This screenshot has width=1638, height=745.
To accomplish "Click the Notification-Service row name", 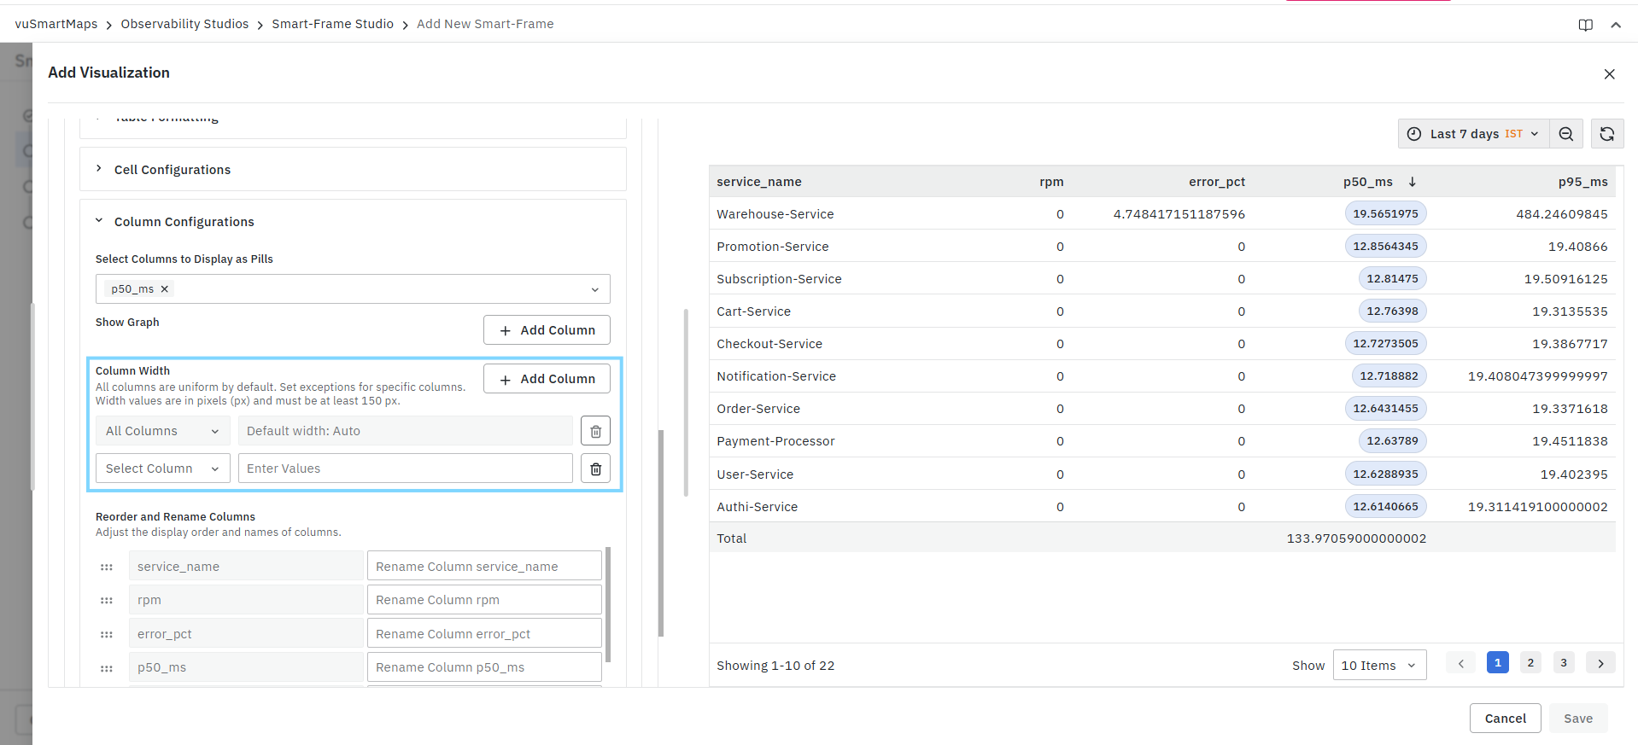I will tap(776, 376).
